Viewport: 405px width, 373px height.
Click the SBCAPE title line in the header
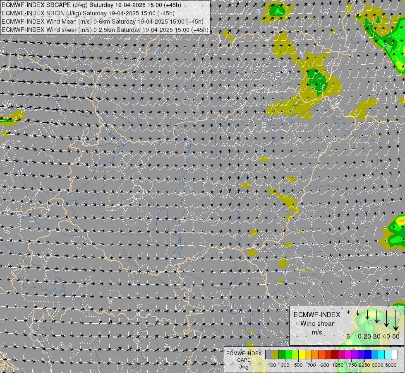(x=91, y=5)
